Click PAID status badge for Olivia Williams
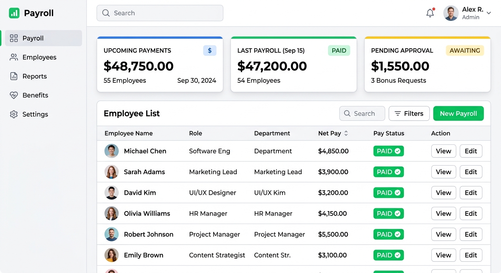The width and height of the screenshot is (501, 273). (389, 213)
